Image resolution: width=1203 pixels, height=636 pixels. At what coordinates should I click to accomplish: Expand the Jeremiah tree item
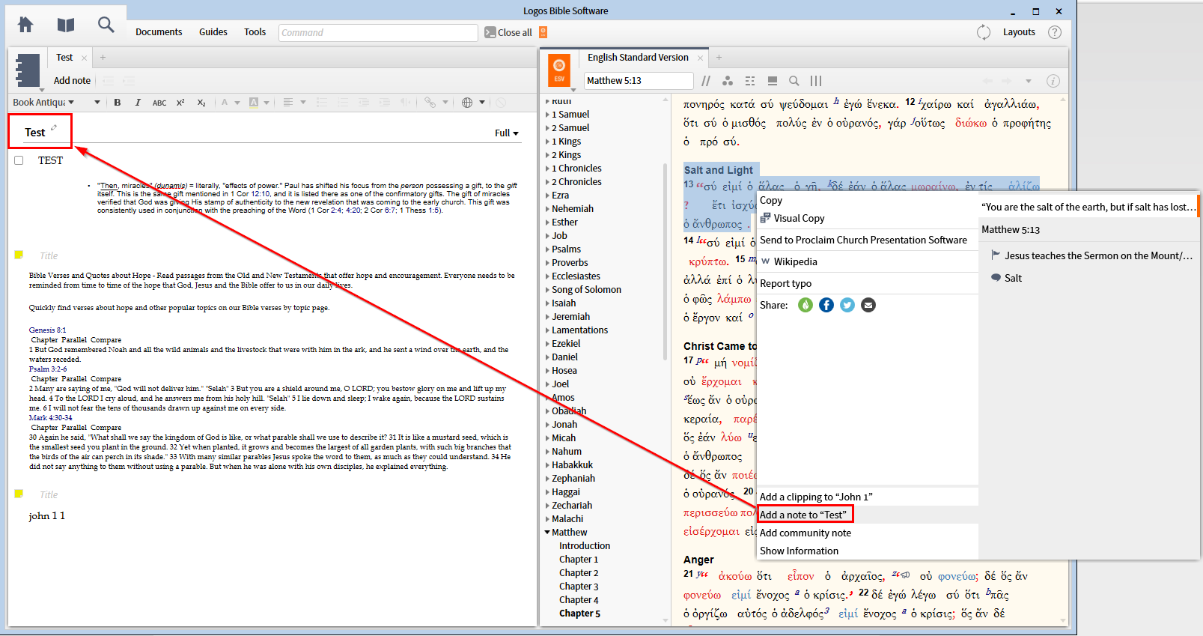(548, 317)
